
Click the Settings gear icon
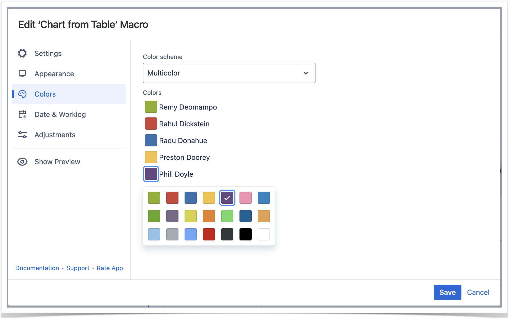click(x=22, y=53)
